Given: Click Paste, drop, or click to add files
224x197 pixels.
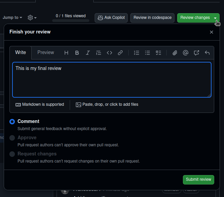Looking at the screenshot, I should [107, 105].
